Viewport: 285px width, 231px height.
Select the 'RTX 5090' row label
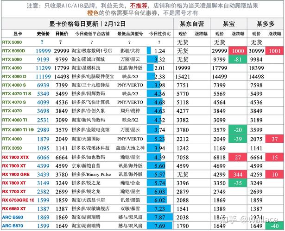pyautogui.click(x=12, y=42)
